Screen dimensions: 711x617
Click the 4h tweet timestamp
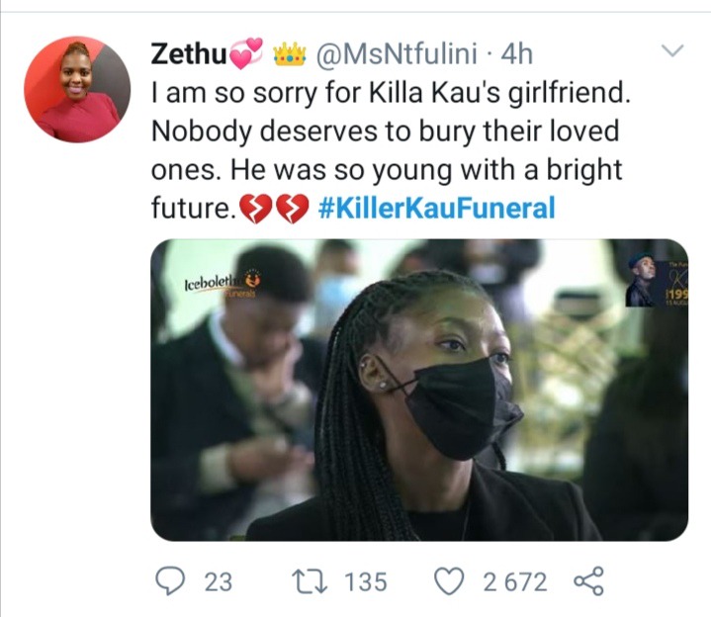516,54
